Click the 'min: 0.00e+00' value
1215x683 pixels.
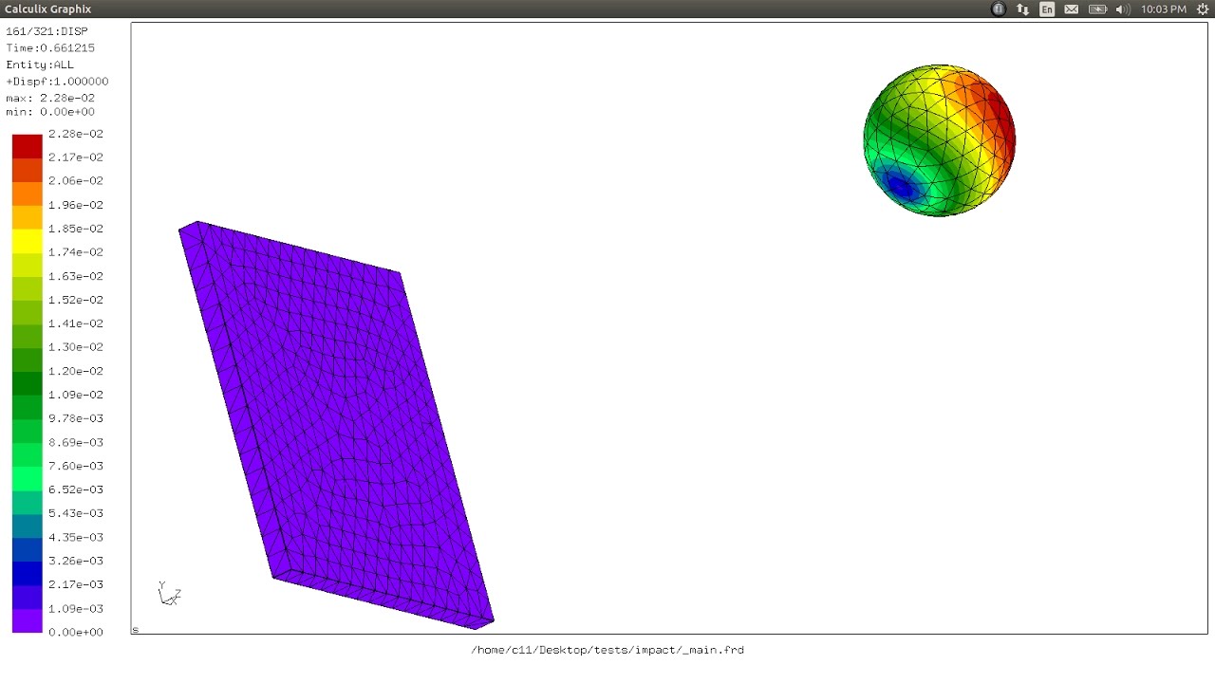click(50, 112)
